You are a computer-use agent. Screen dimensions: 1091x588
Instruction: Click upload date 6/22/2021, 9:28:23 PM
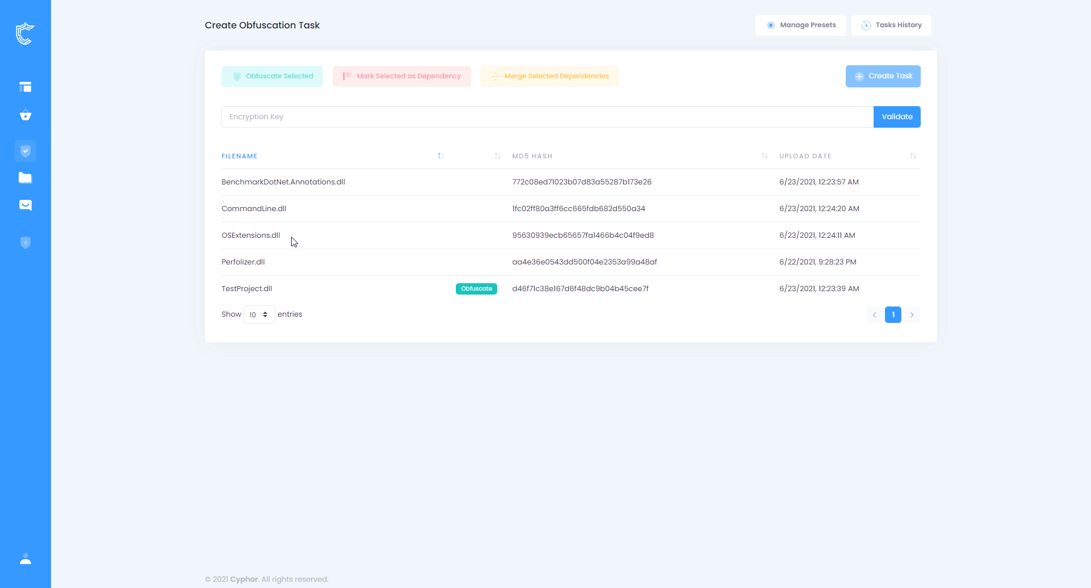pyautogui.click(x=818, y=262)
